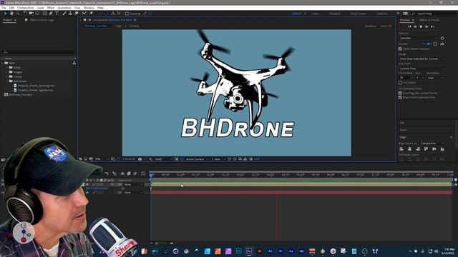Toggle include video in preview
The width and height of the screenshot is (458, 257).
click(x=424, y=44)
